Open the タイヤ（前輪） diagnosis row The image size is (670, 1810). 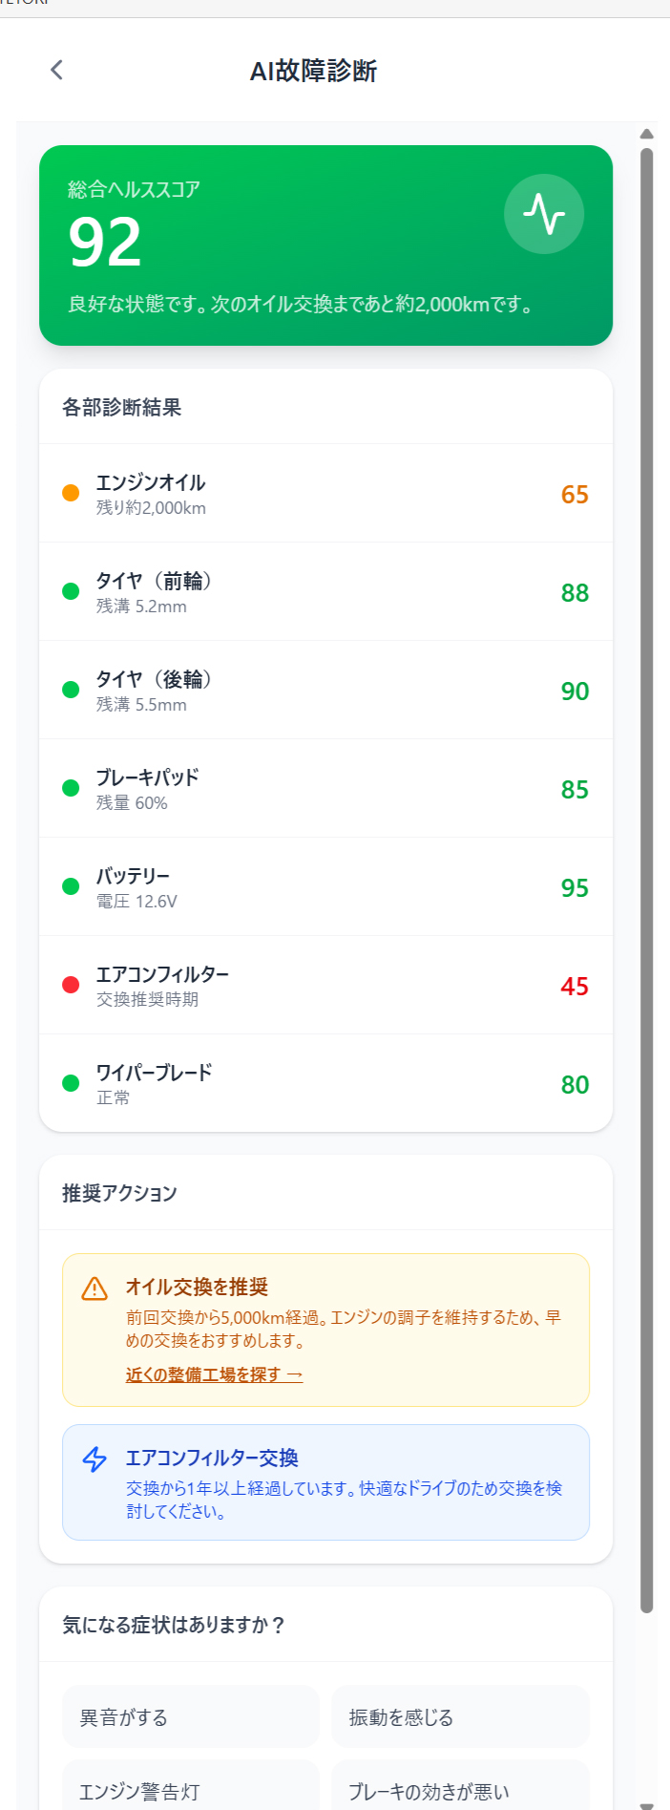[x=325, y=591]
